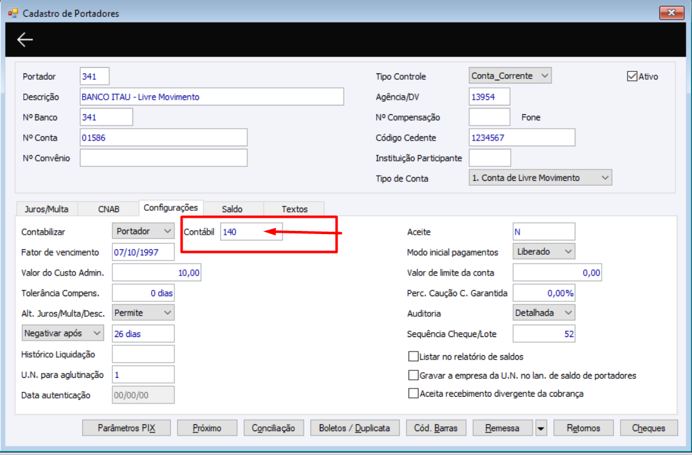
Task: Click the Tipo Controle label
Action: coord(401,77)
